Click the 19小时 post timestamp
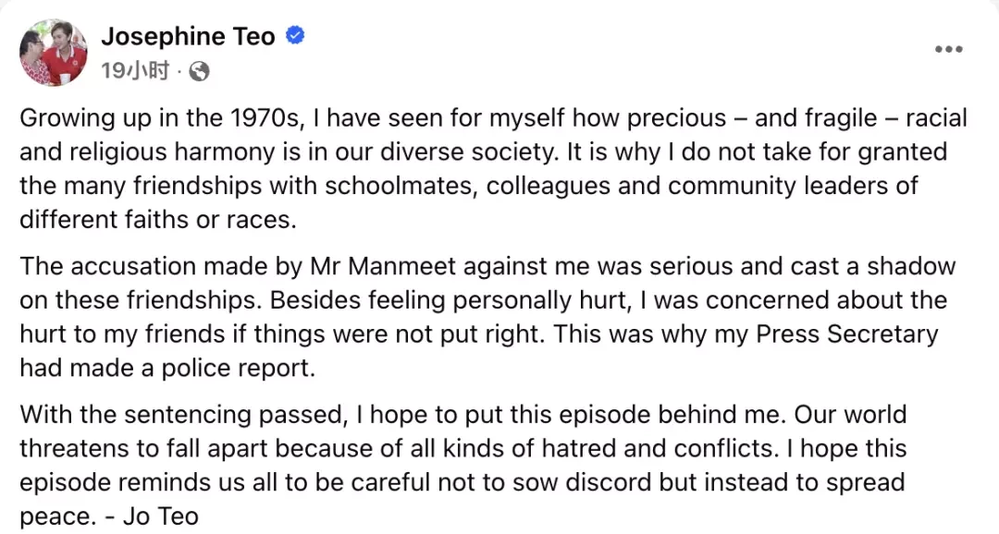The width and height of the screenshot is (999, 534). point(135,70)
